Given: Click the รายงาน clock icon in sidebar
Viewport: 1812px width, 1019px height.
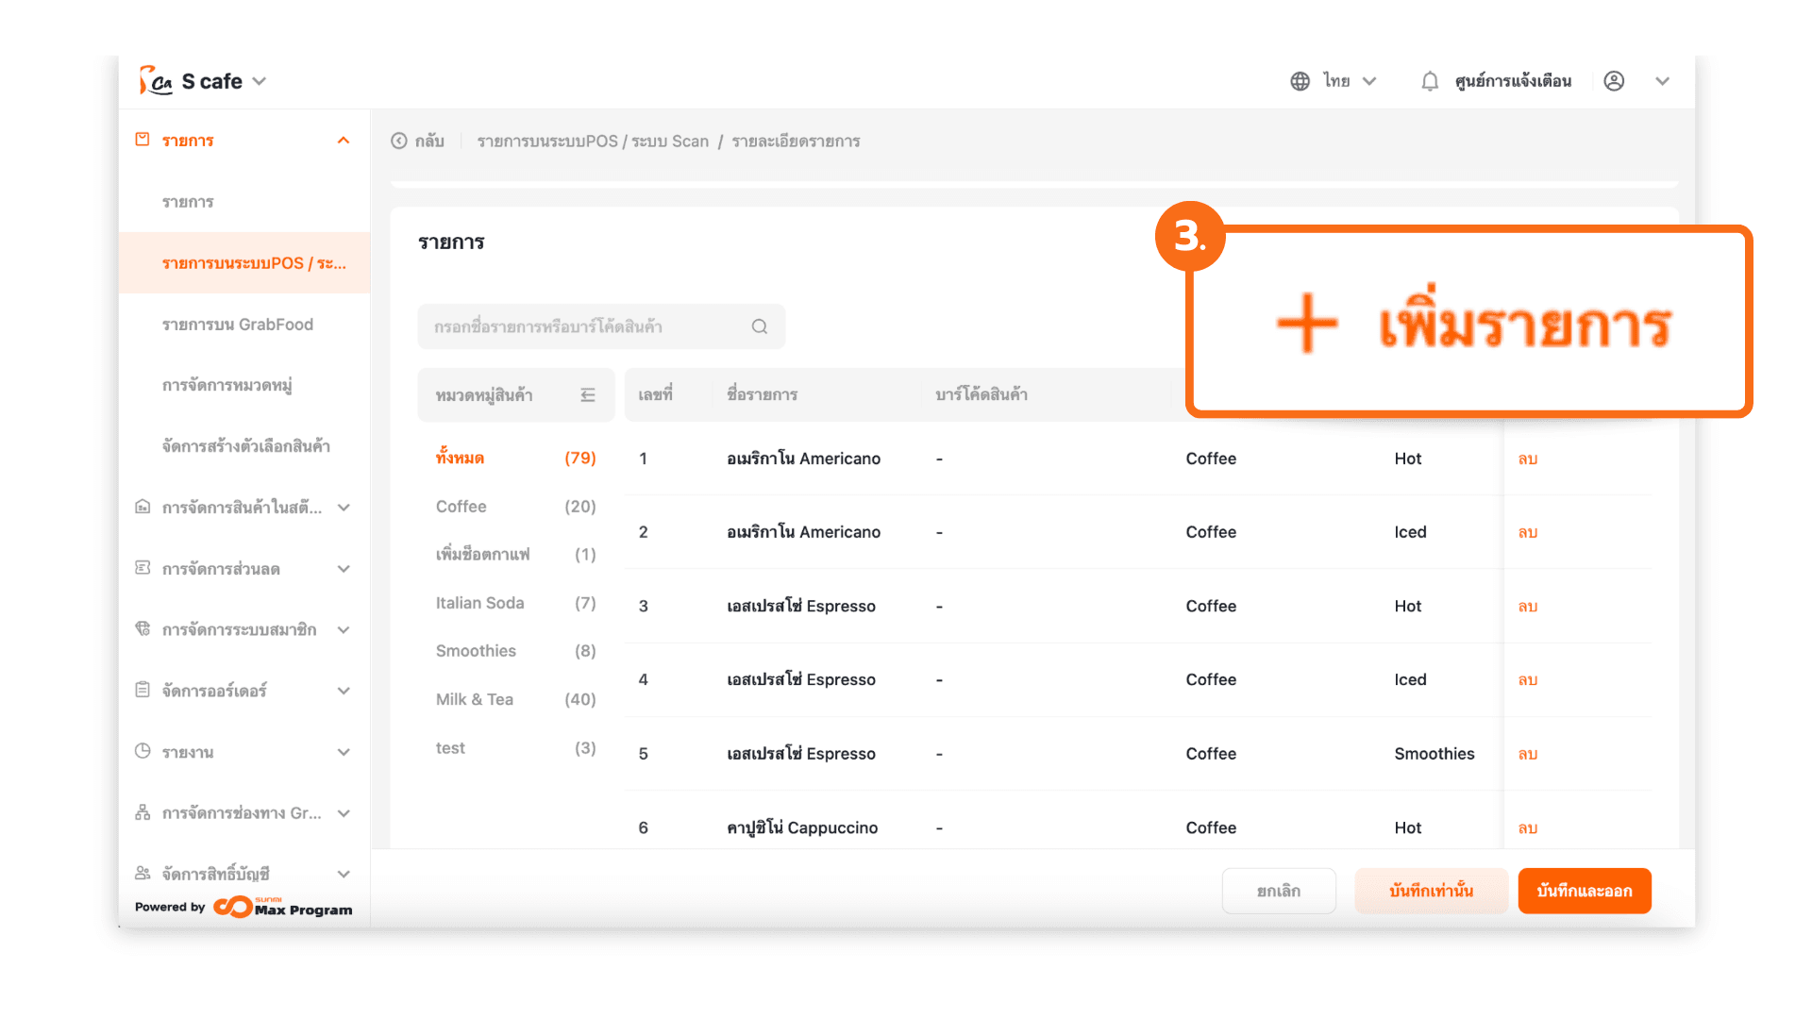Looking at the screenshot, I should [143, 751].
